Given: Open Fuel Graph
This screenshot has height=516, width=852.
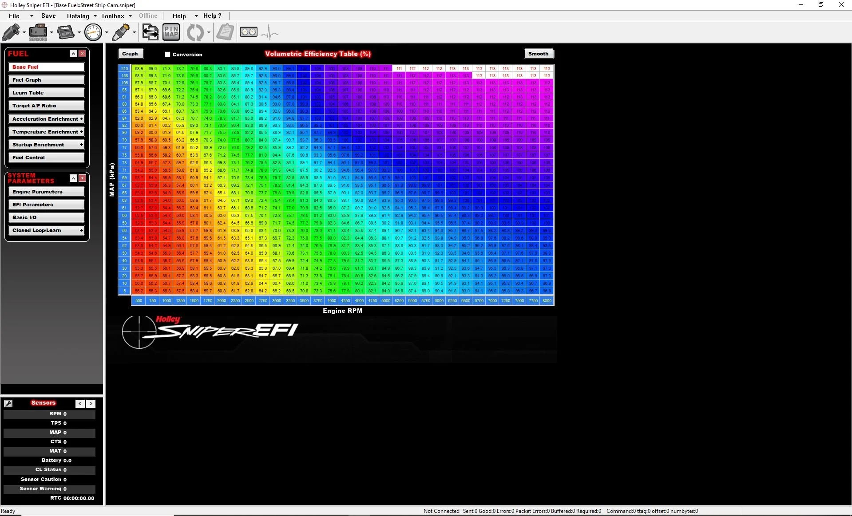Looking at the screenshot, I should pos(46,80).
